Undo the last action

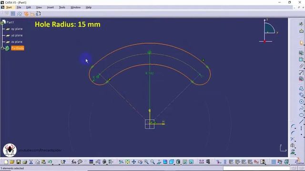click(50, 161)
